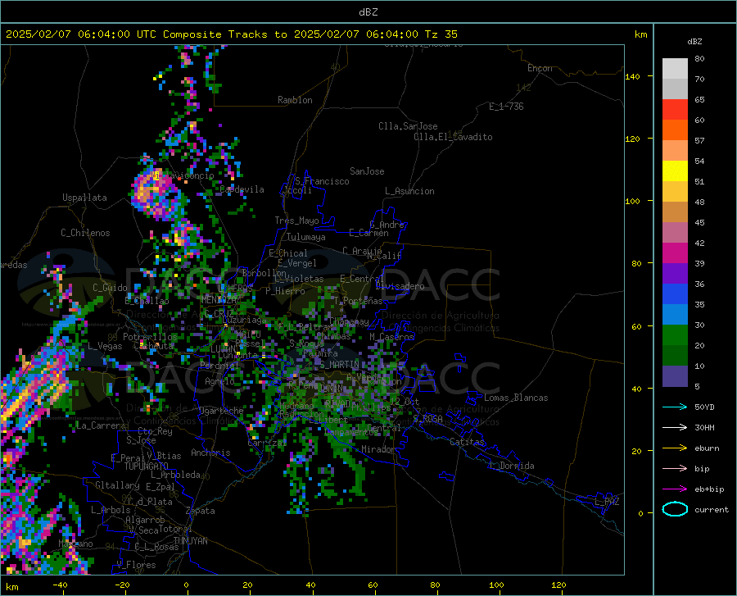The width and height of the screenshot is (737, 596).
Task: Click the S_Francisco map label
Action: point(322,181)
